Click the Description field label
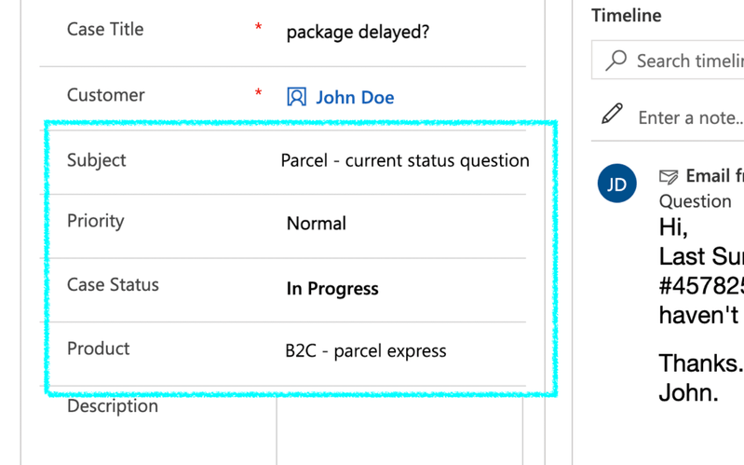 [x=113, y=406]
